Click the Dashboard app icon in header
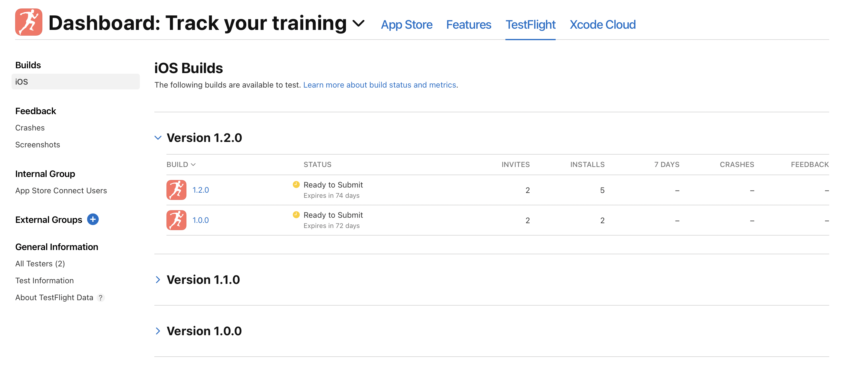 coord(29,22)
